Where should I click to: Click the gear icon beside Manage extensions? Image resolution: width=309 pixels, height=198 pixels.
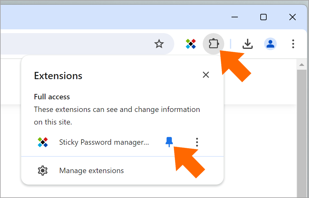(x=43, y=171)
